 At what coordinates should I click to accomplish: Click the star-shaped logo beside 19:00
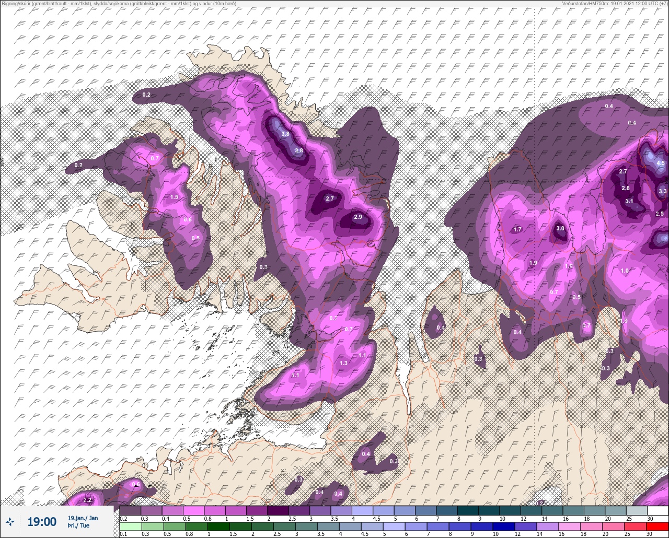10,521
